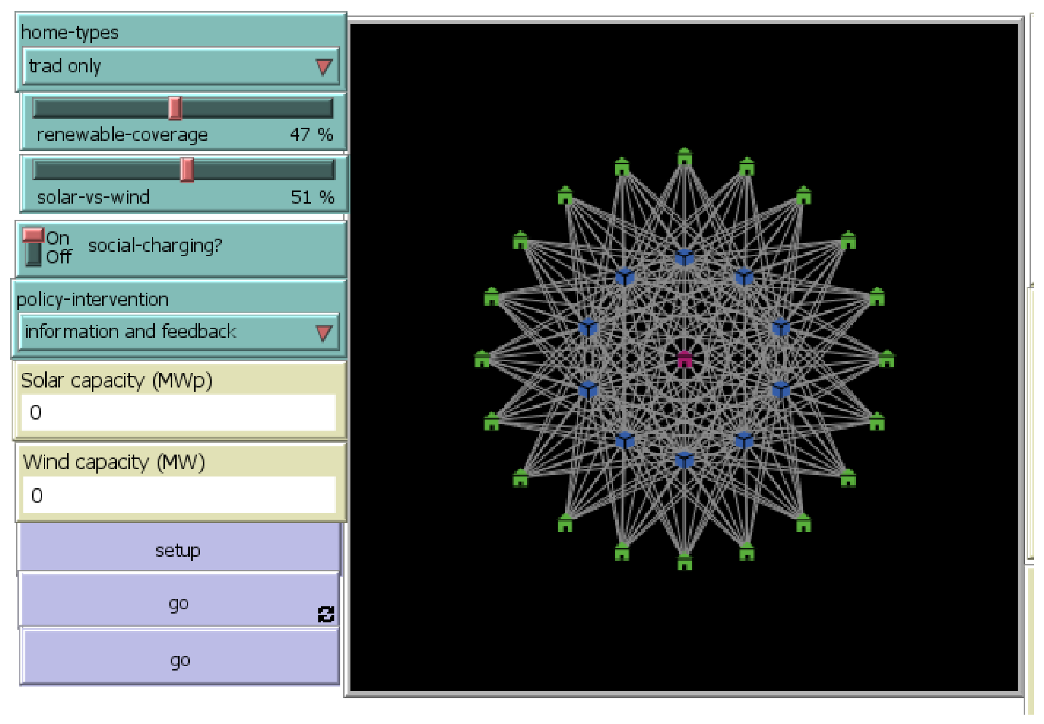Select the leftmost green house node

482,359
